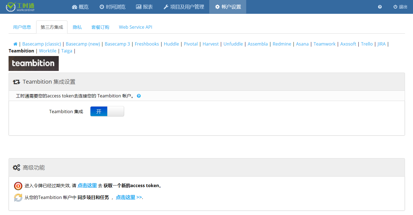Screen dimensions: 413x215
Task: Select the Trello integration link
Action: [367, 44]
